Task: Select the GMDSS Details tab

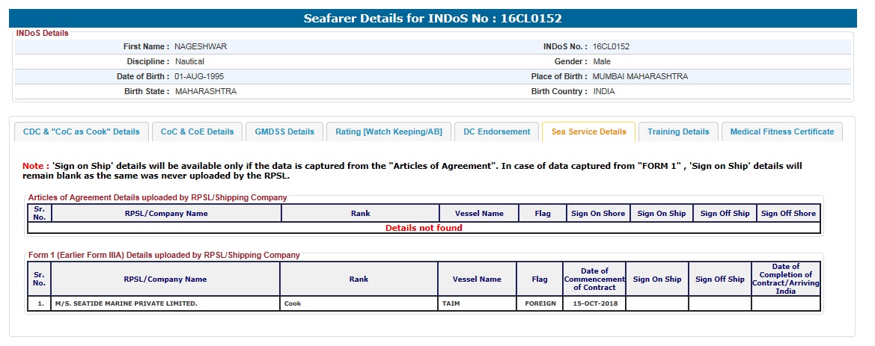Action: coord(284,132)
